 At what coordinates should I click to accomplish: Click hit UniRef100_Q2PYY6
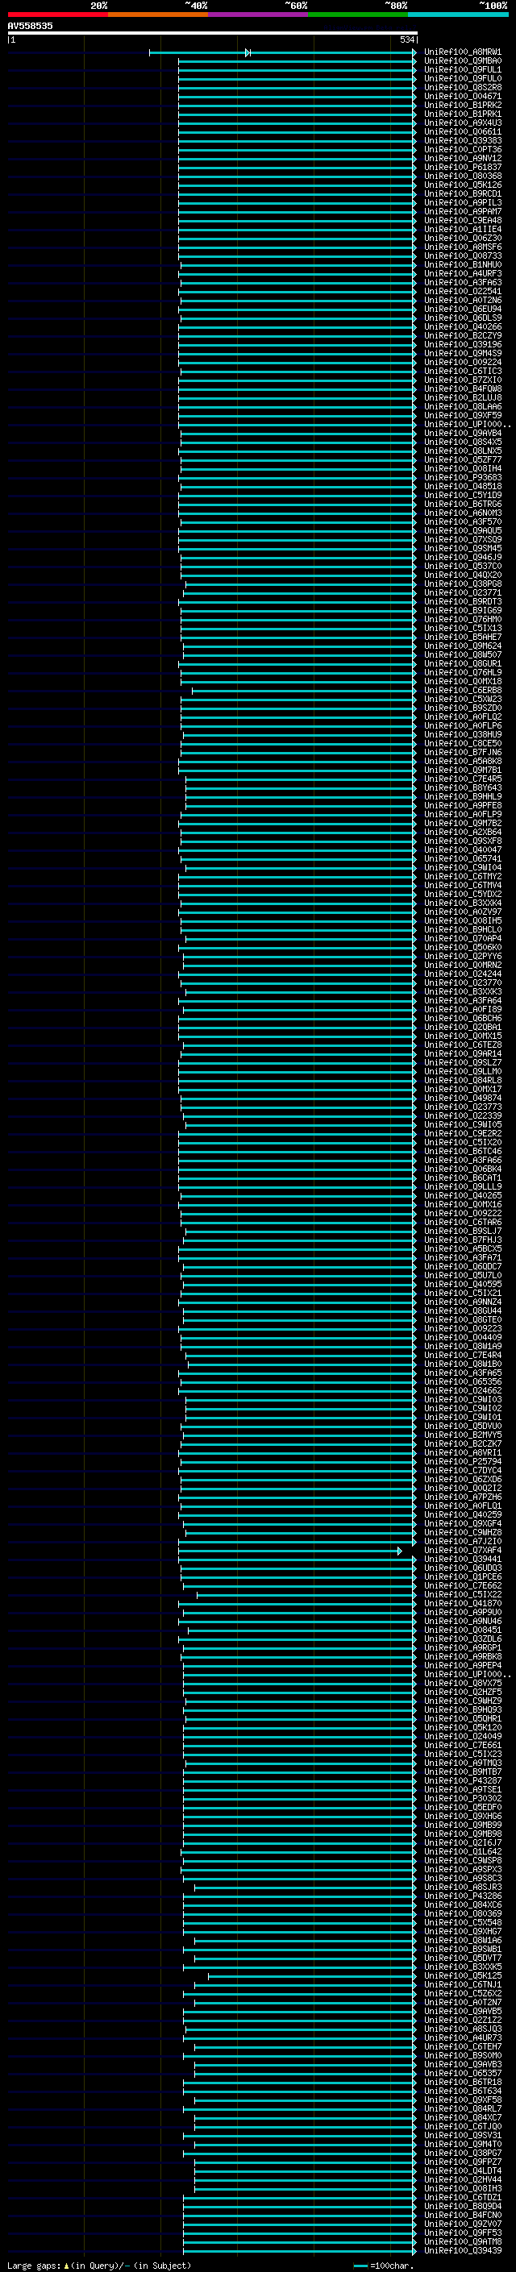(x=462, y=956)
